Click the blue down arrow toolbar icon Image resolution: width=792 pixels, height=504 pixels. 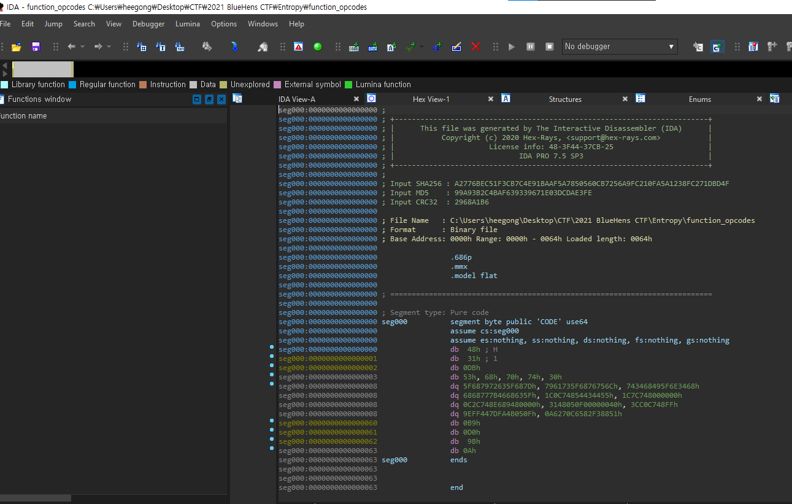coord(234,47)
